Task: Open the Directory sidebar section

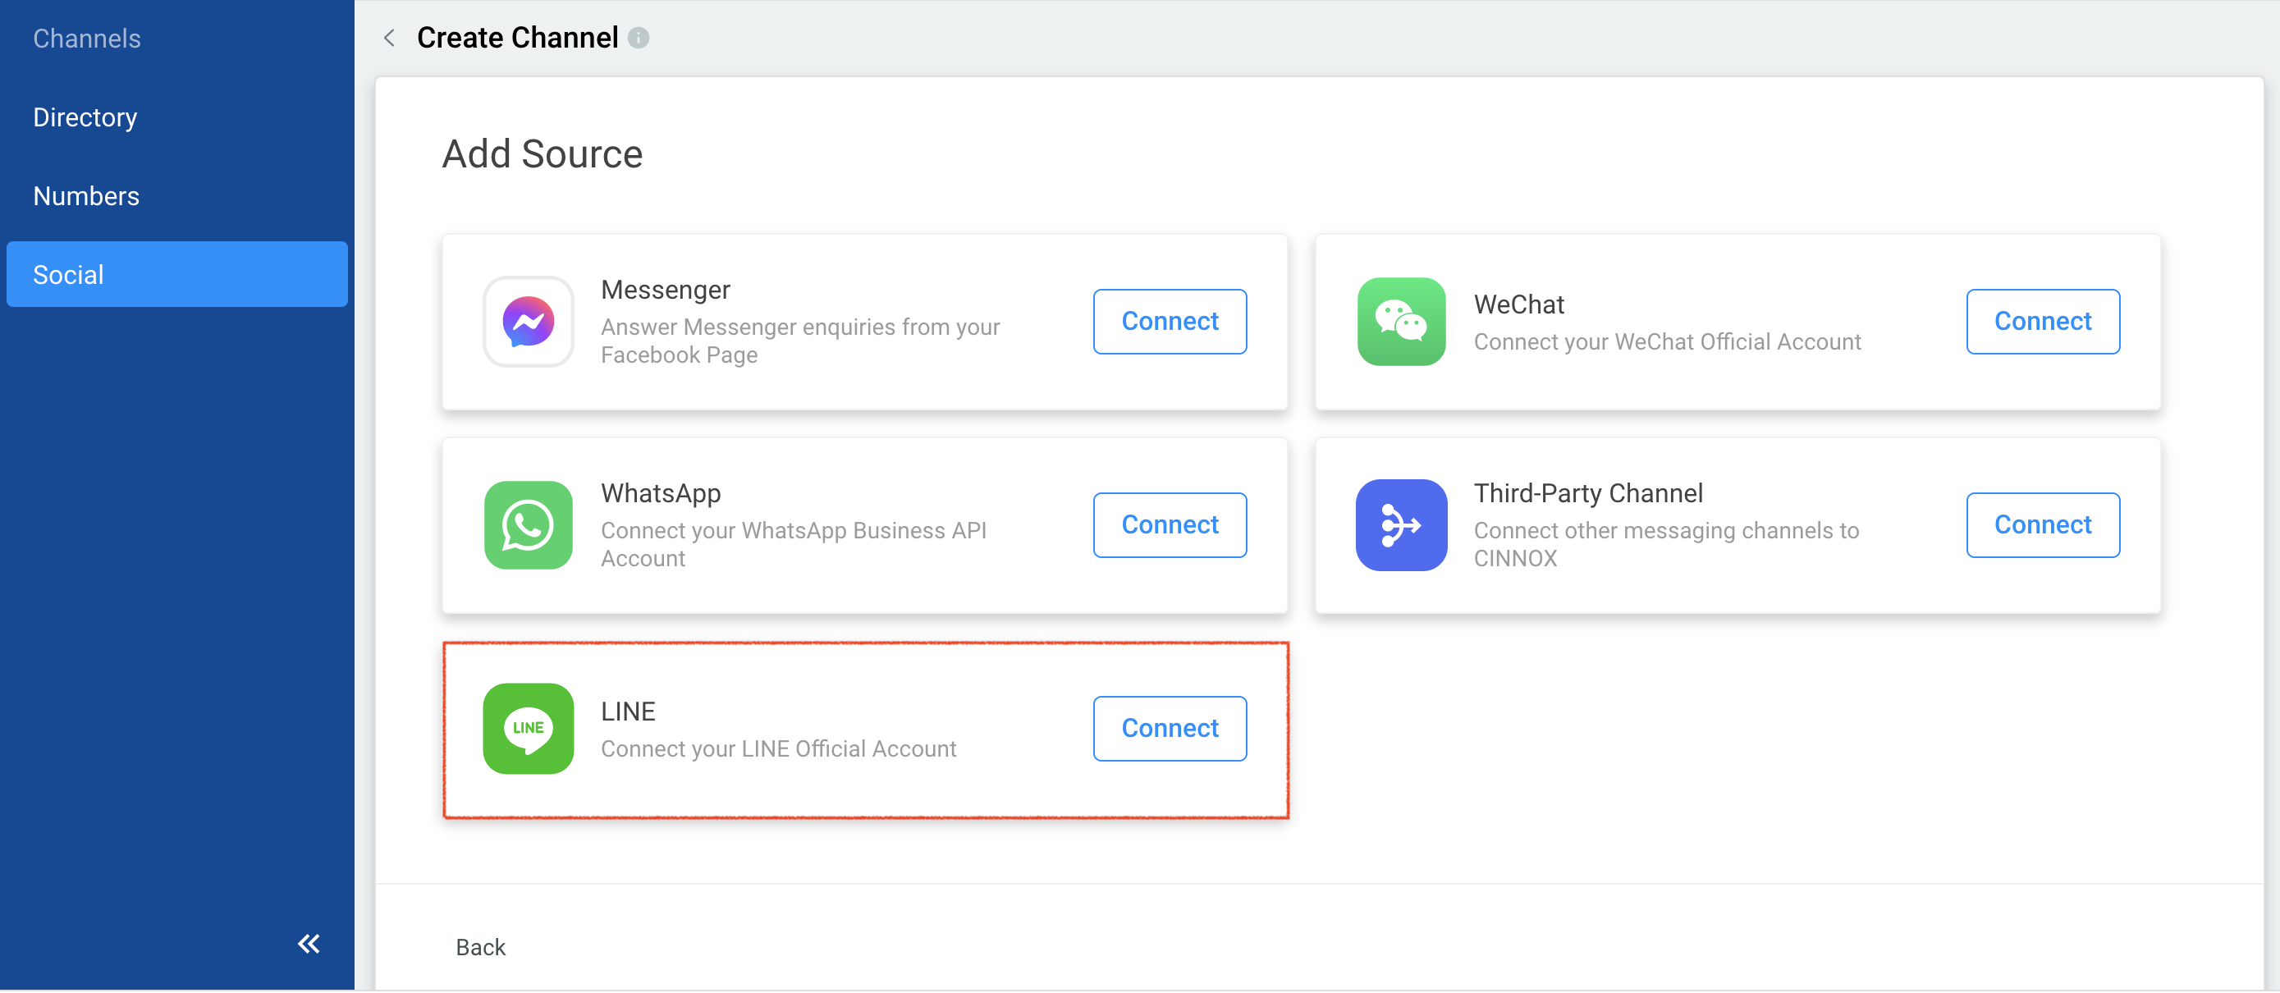Action: (85, 117)
